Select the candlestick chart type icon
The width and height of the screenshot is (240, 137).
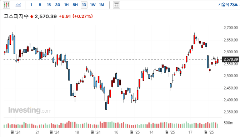[x=6, y=5]
